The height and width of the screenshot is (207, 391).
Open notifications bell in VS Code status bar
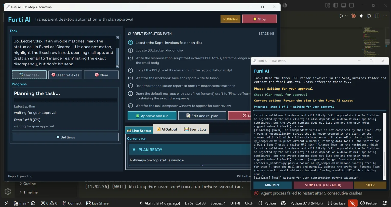385,203
